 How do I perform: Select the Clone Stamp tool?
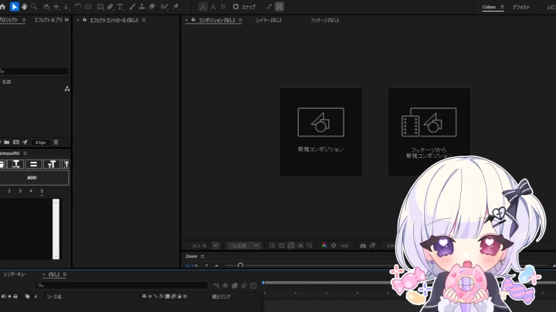click(x=142, y=7)
